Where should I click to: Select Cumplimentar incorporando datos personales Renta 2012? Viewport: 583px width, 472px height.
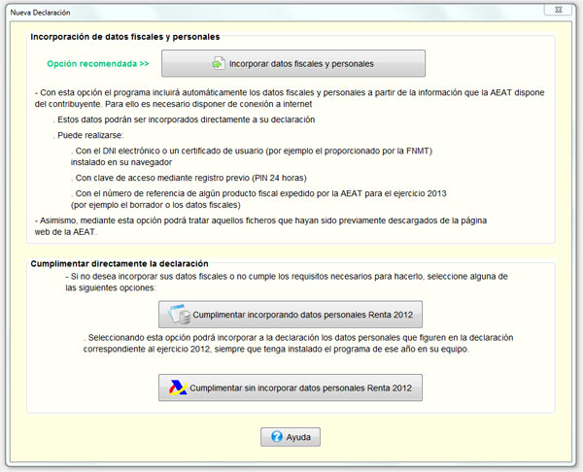(291, 315)
